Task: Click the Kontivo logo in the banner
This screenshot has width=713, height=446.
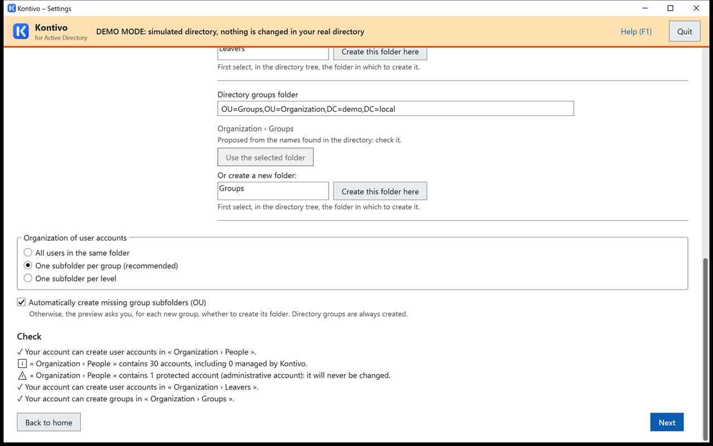Action: [21, 31]
